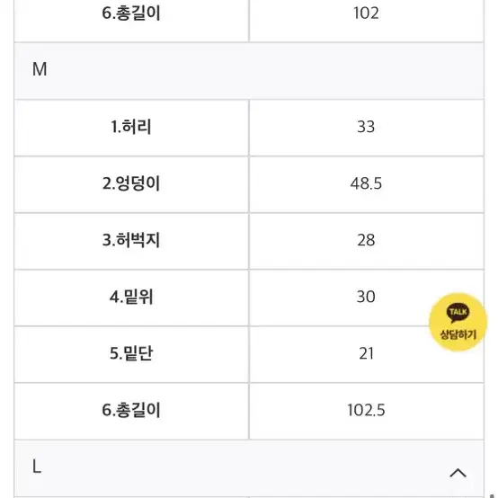Collapse the M size section header
This screenshot has width=498, height=498.
(x=249, y=71)
